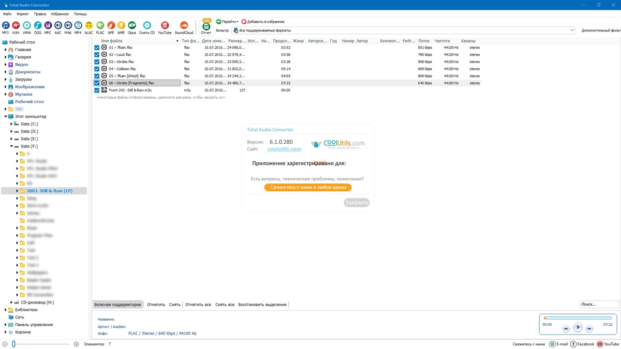
Task: Collapse Этот компьютер node
Action: tap(6, 116)
